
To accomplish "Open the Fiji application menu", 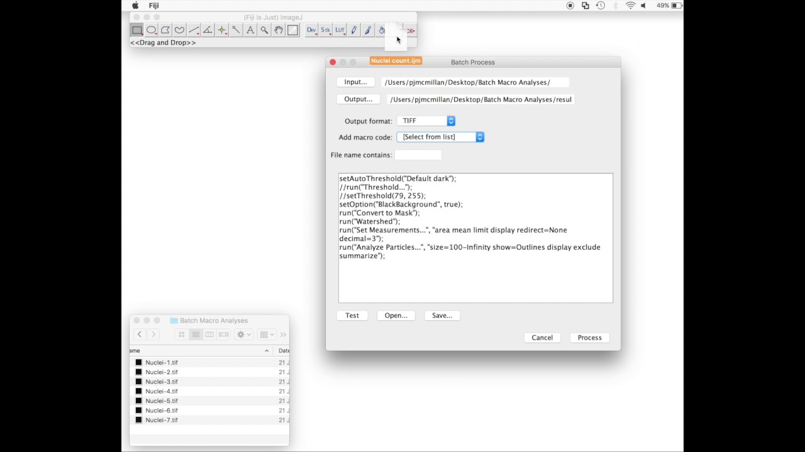I will [x=154, y=6].
